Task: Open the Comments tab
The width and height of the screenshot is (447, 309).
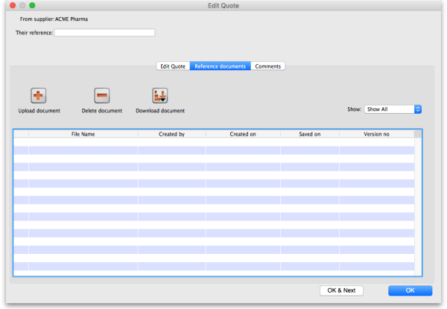Action: coord(268,66)
